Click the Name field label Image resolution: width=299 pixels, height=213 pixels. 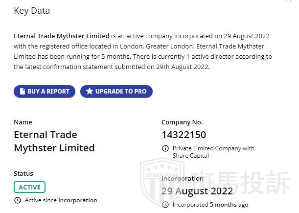(x=23, y=122)
